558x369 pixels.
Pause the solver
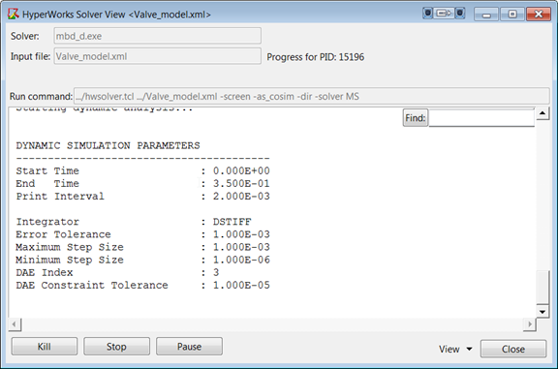pos(189,346)
